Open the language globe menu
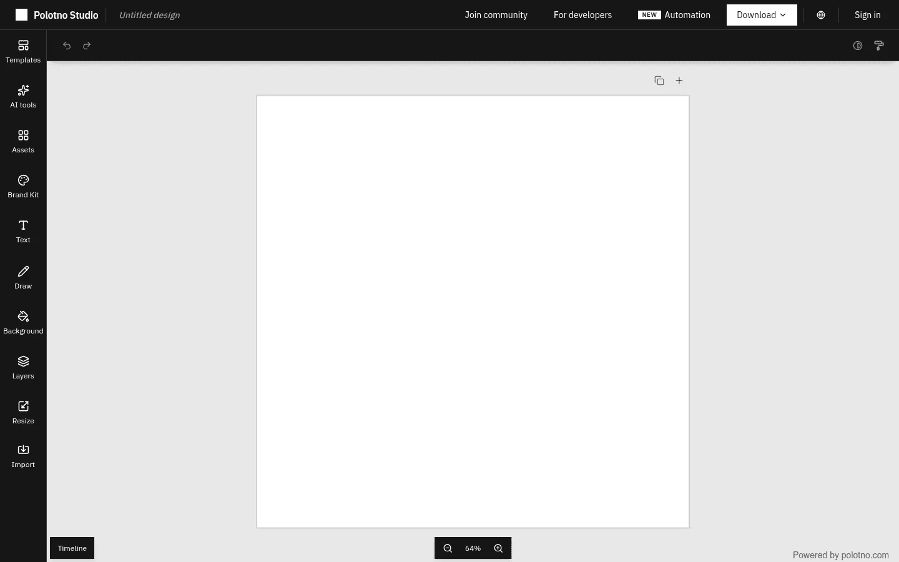Image resolution: width=899 pixels, height=562 pixels. coord(821,15)
